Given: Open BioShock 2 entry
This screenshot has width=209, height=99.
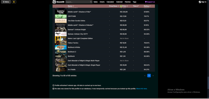Looking at the screenshot, I should point(72,52).
